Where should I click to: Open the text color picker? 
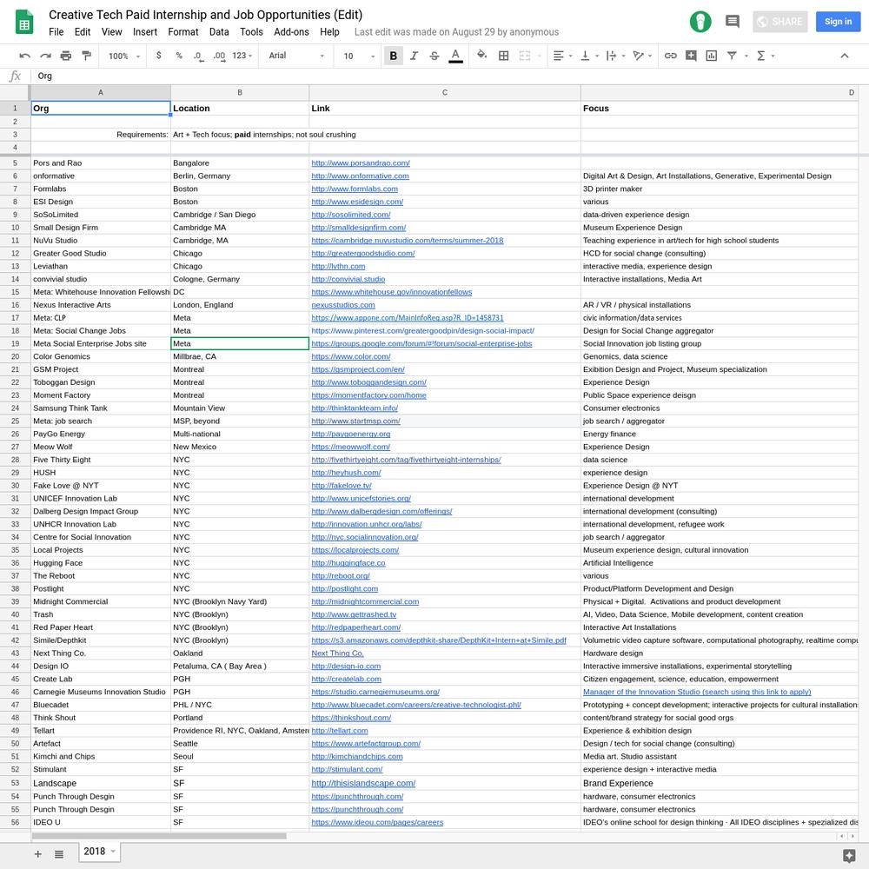pos(455,56)
